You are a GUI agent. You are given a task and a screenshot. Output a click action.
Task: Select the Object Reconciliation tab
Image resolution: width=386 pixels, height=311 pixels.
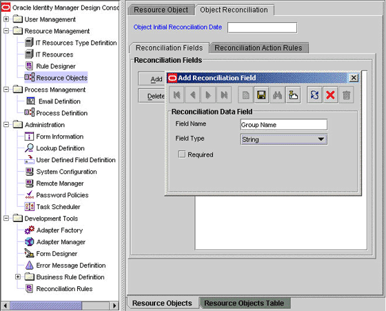tap(234, 10)
